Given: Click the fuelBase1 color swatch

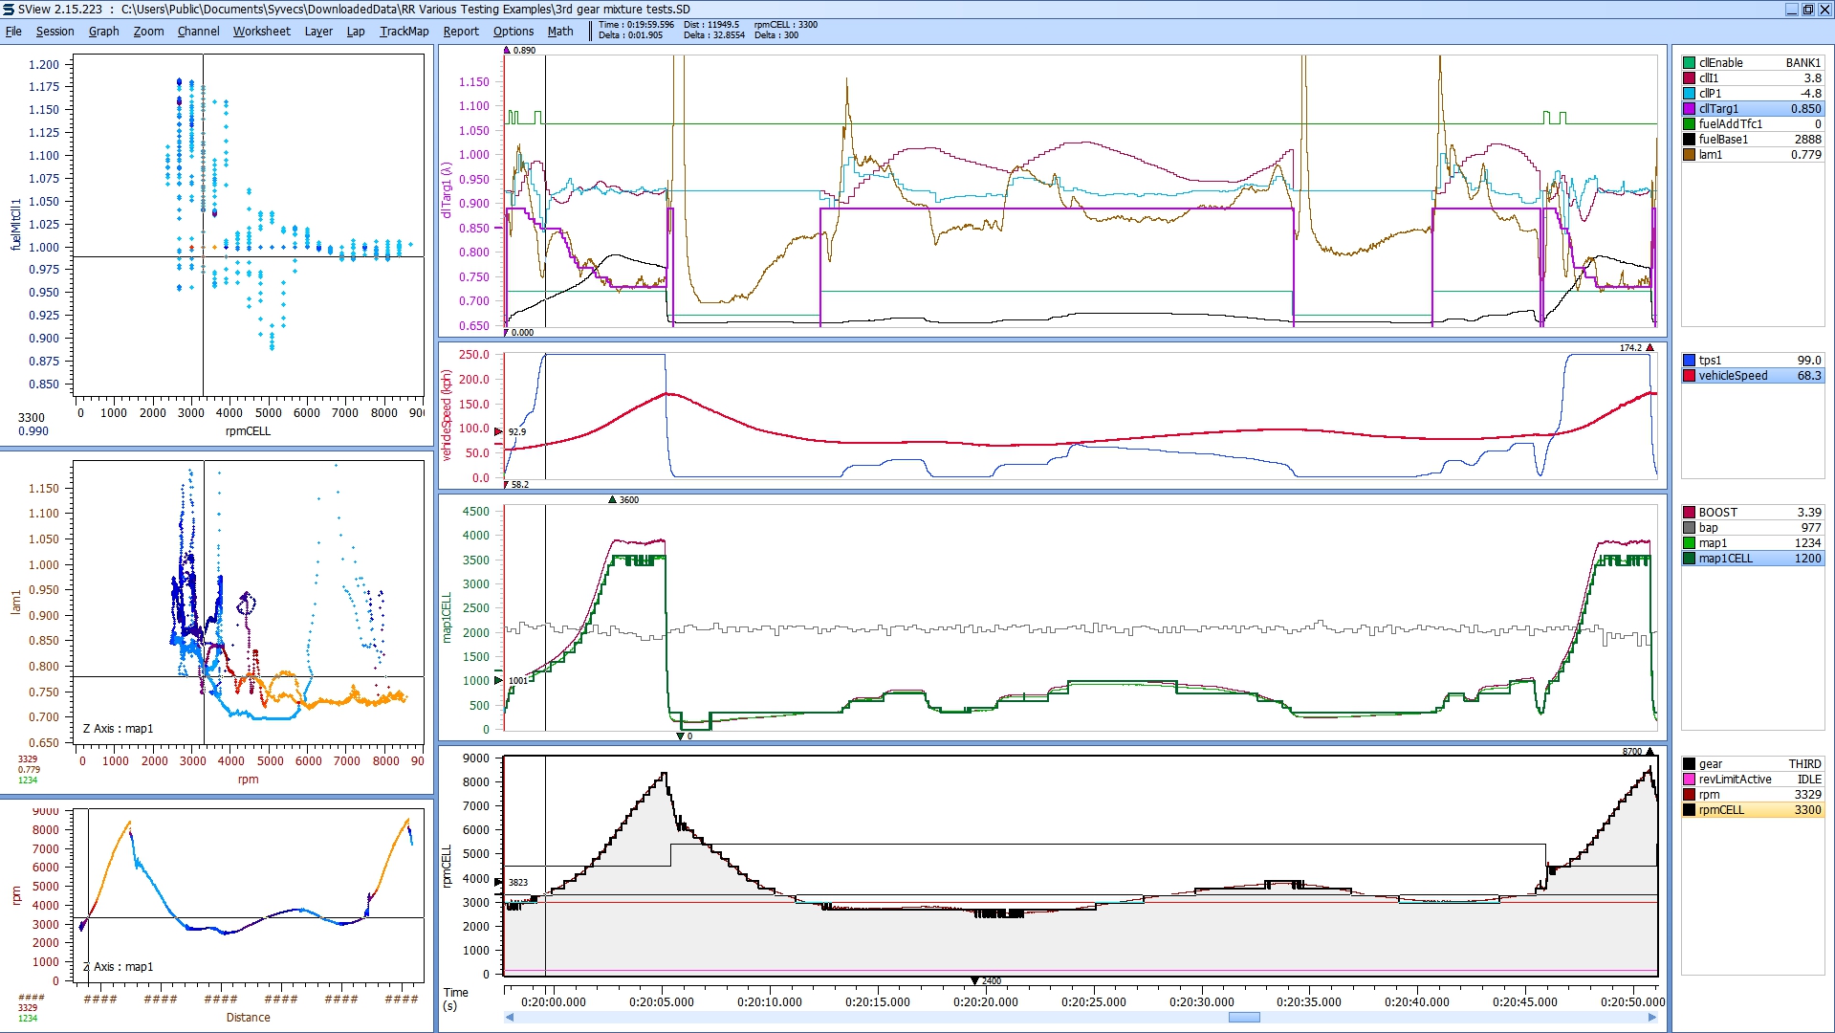Looking at the screenshot, I should (1690, 140).
